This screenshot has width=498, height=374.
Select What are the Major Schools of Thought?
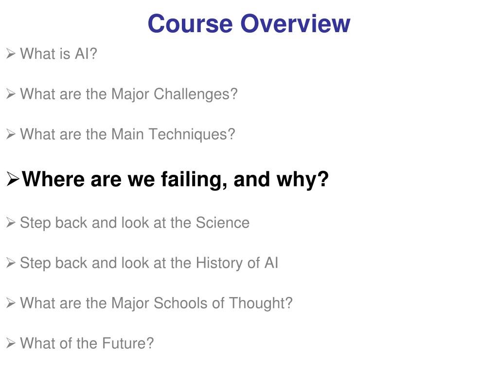point(156,303)
